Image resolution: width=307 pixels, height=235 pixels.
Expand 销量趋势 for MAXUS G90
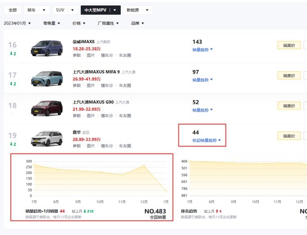pos(202,110)
